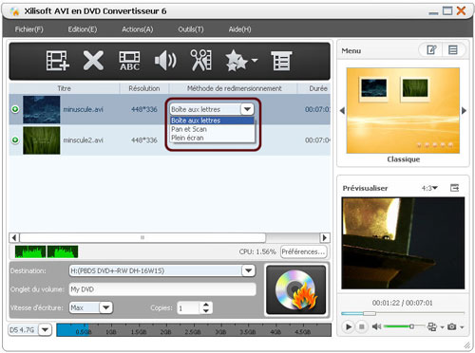Open the resize method combo arrow
This screenshot has width=475, height=353.
point(247,109)
